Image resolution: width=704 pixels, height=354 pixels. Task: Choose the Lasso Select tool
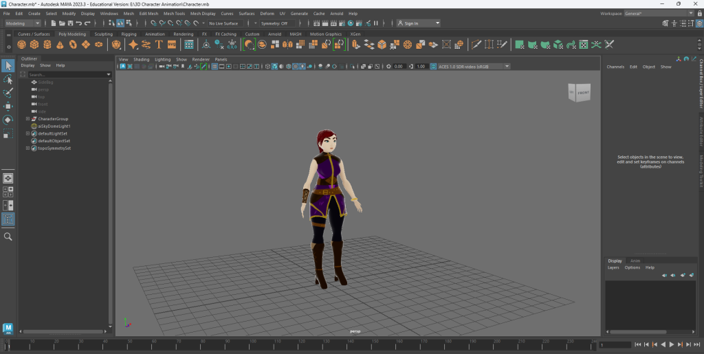(8, 80)
